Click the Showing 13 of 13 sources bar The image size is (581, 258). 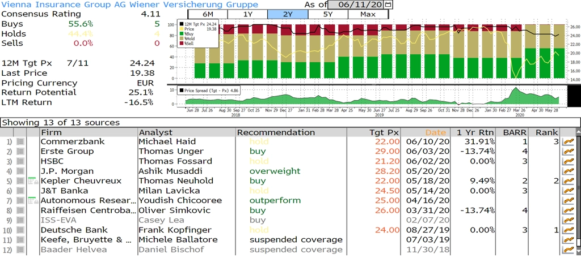[x=290, y=122]
